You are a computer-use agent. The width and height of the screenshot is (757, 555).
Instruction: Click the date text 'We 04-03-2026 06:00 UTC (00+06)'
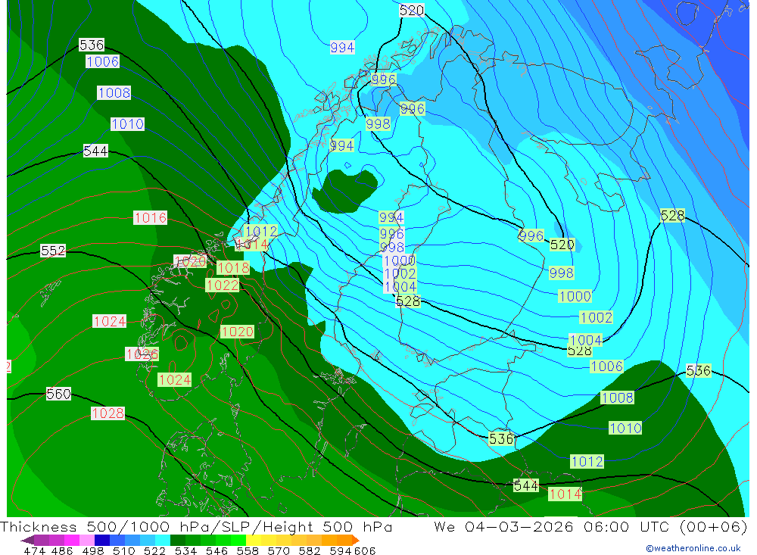[x=590, y=526]
